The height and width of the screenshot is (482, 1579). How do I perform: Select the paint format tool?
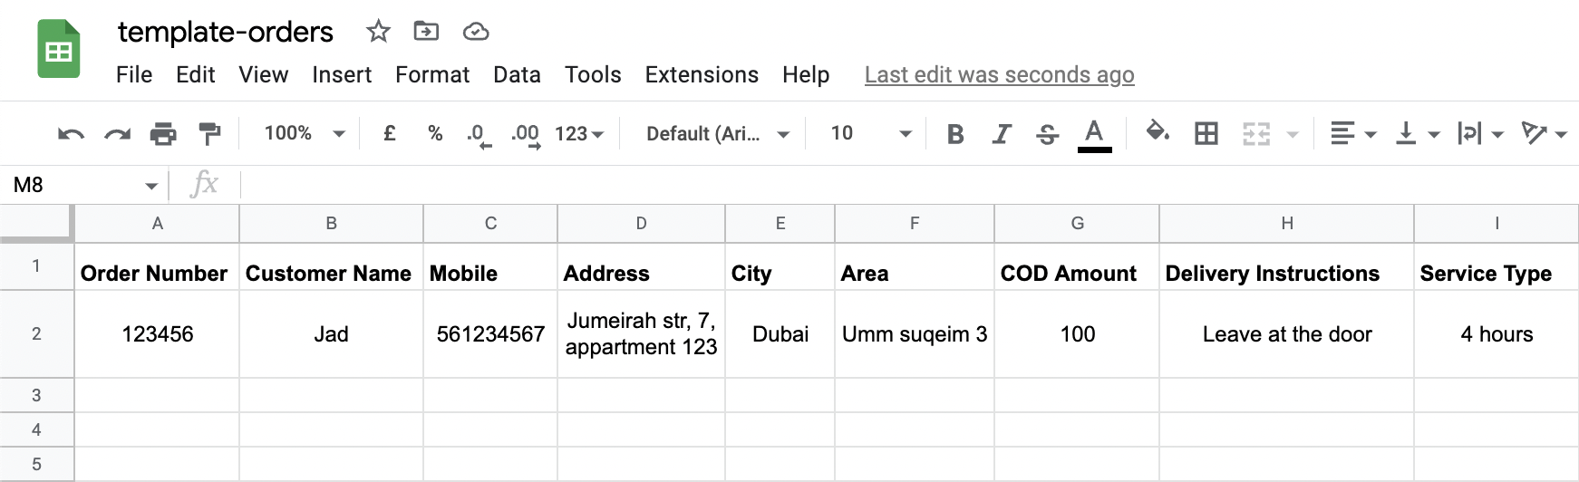(x=209, y=135)
